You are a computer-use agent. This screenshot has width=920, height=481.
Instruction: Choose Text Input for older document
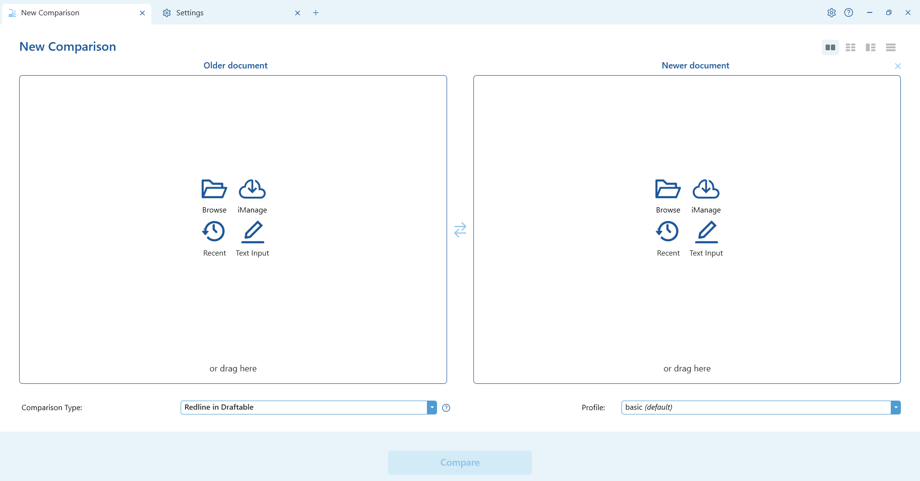tap(252, 238)
